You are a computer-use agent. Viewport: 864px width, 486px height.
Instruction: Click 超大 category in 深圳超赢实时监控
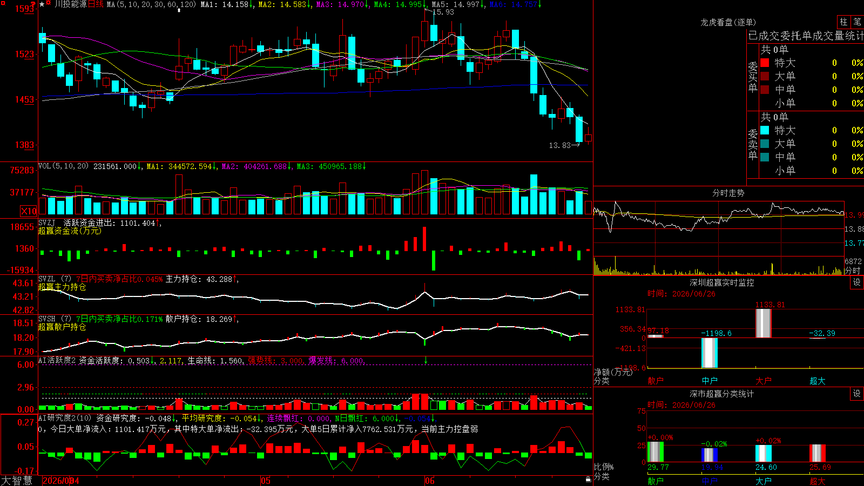coord(818,381)
